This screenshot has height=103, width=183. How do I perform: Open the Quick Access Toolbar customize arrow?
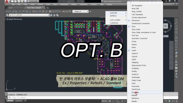38,1
